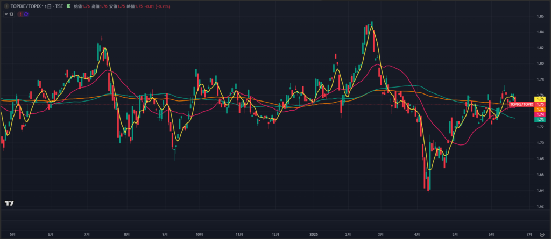This screenshot has height=239, width=551.
Task: Click the 7月 label at far right of time axis
Action: coord(530,234)
